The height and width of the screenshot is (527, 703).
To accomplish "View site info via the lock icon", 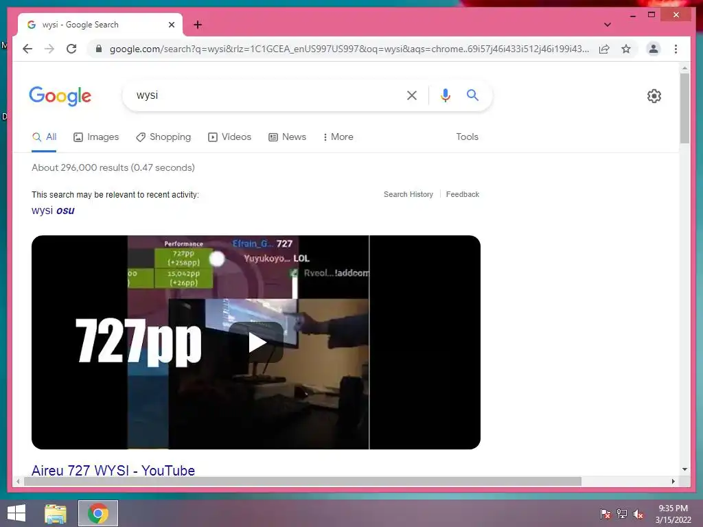I will pos(99,49).
